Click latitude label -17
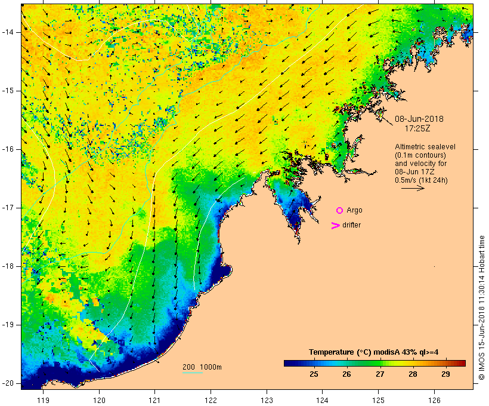Viewport: 489px width, 406px height. (x=8, y=208)
